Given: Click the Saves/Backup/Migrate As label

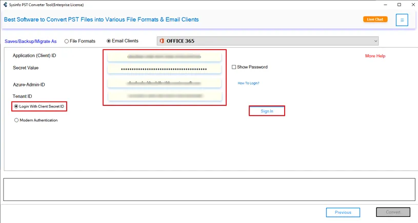Looking at the screenshot, I should point(31,41).
